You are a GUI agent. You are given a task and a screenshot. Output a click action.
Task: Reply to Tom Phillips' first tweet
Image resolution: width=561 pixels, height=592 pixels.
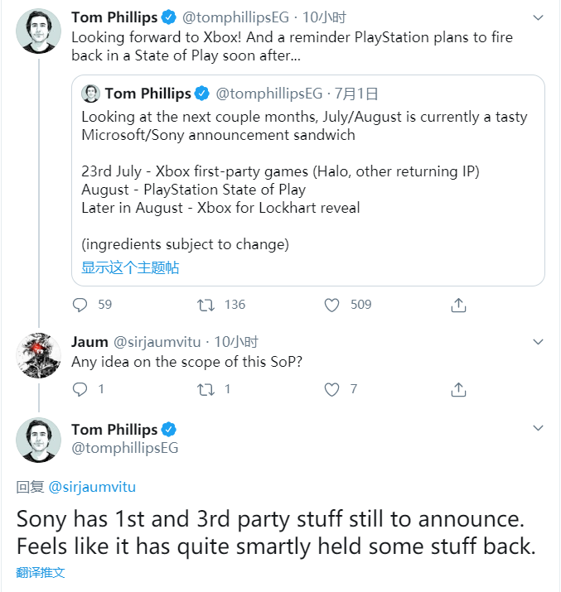pos(80,305)
